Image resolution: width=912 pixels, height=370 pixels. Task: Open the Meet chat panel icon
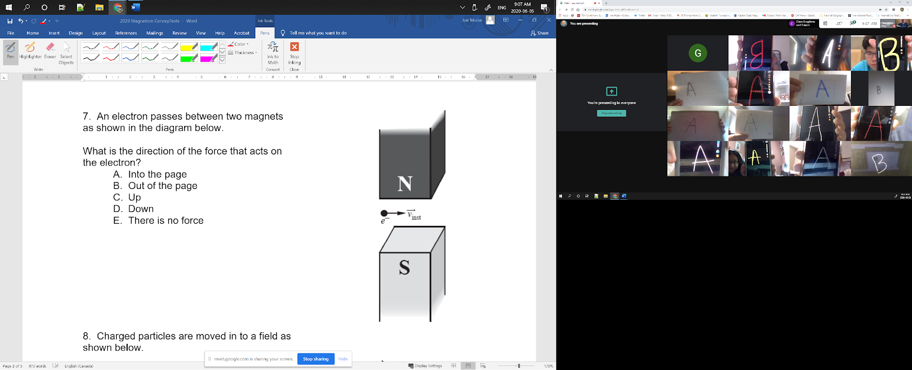coord(853,23)
